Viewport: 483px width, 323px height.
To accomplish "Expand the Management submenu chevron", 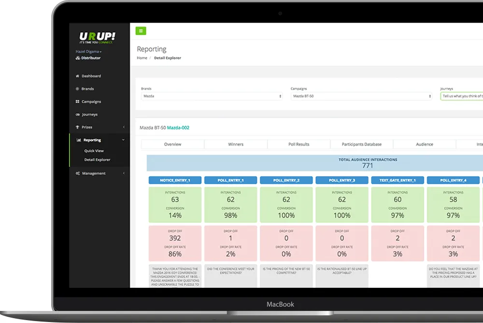I will click(124, 174).
